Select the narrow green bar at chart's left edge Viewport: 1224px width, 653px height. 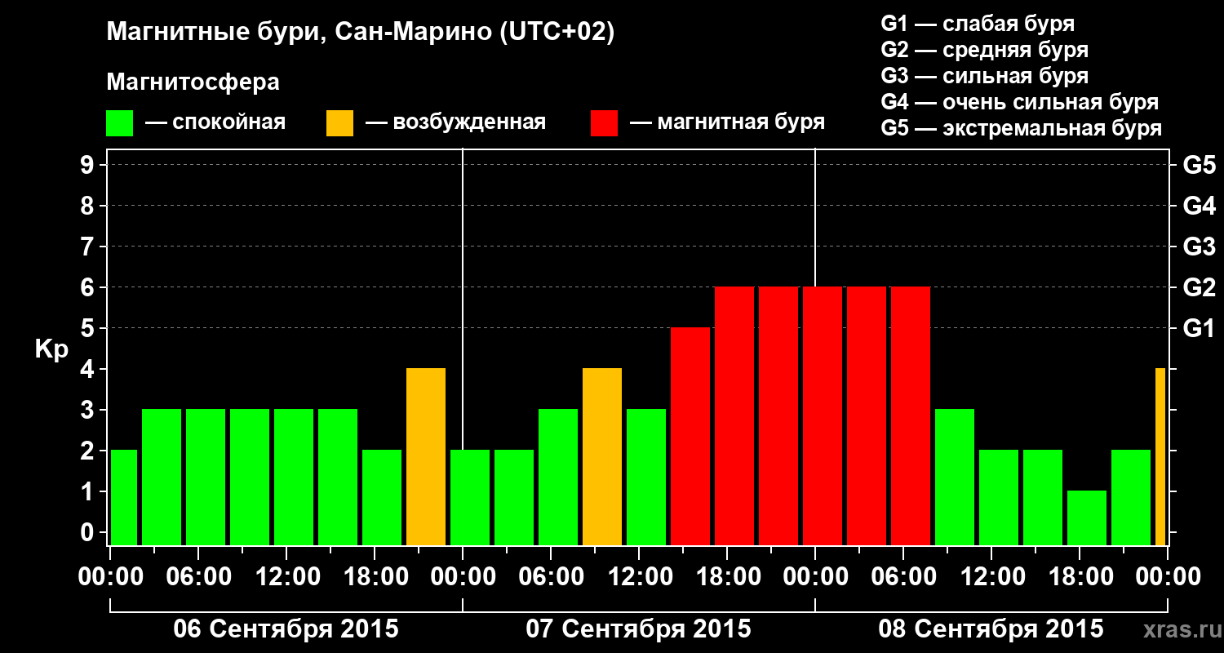[124, 498]
